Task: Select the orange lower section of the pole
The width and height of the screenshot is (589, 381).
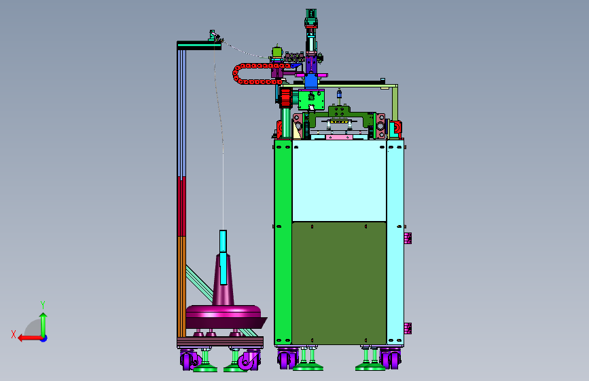Action: [x=181, y=287]
